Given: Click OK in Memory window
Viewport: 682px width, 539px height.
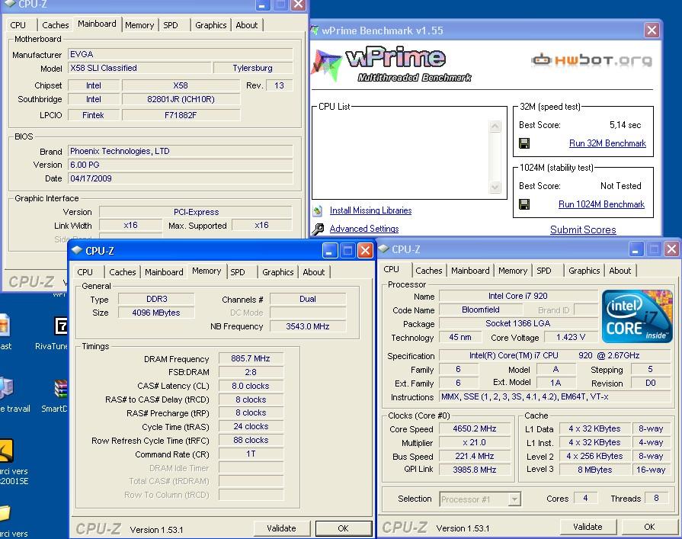Looking at the screenshot, I should pyautogui.click(x=343, y=528).
